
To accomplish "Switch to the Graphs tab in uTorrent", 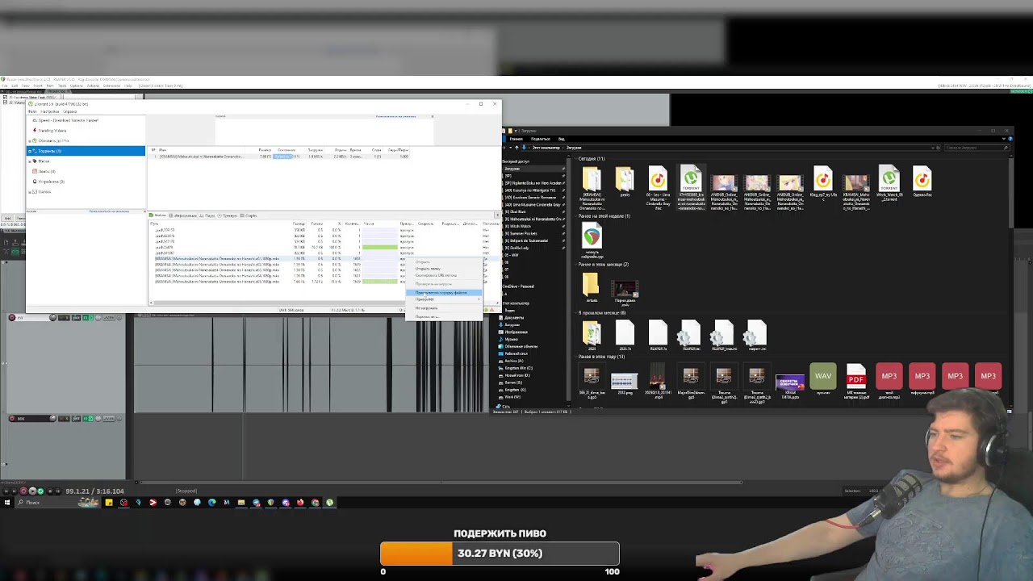I will click(249, 215).
